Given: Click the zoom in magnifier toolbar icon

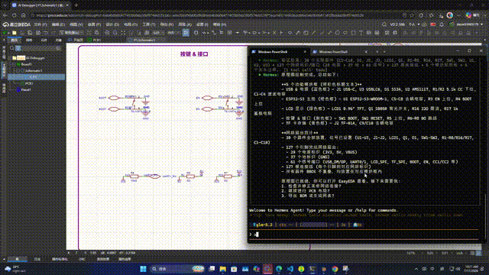Looking at the screenshot, I should click(x=107, y=32).
